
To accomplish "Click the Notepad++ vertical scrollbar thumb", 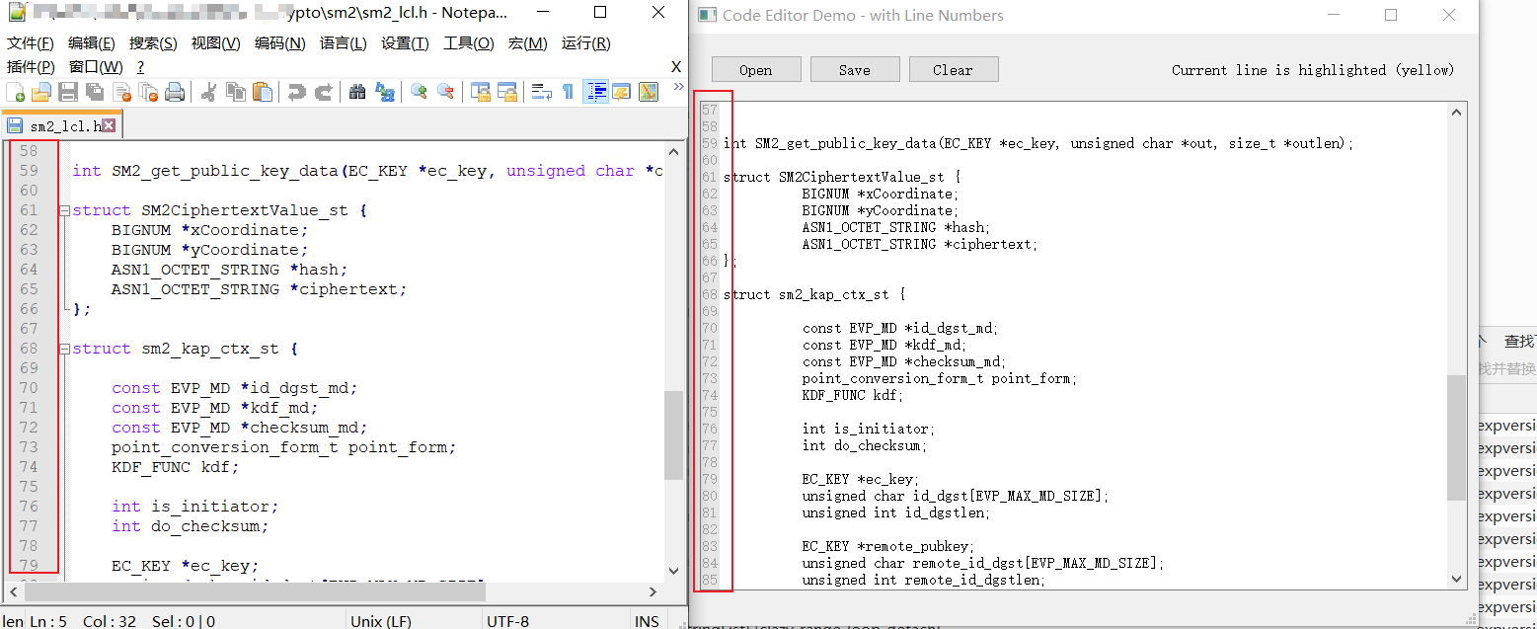I will (674, 434).
